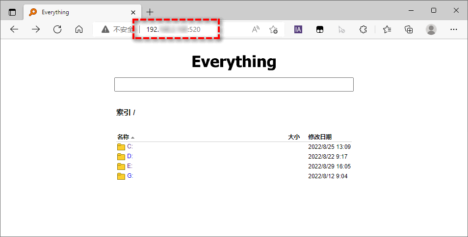Open the user profile avatar
Viewport: 468px width, 237px height.
click(x=431, y=29)
